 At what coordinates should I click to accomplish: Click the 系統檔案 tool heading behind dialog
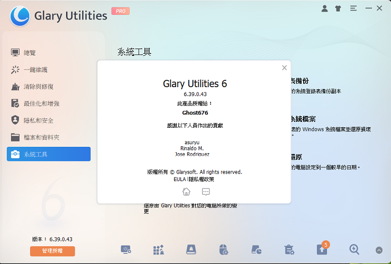click(x=304, y=119)
